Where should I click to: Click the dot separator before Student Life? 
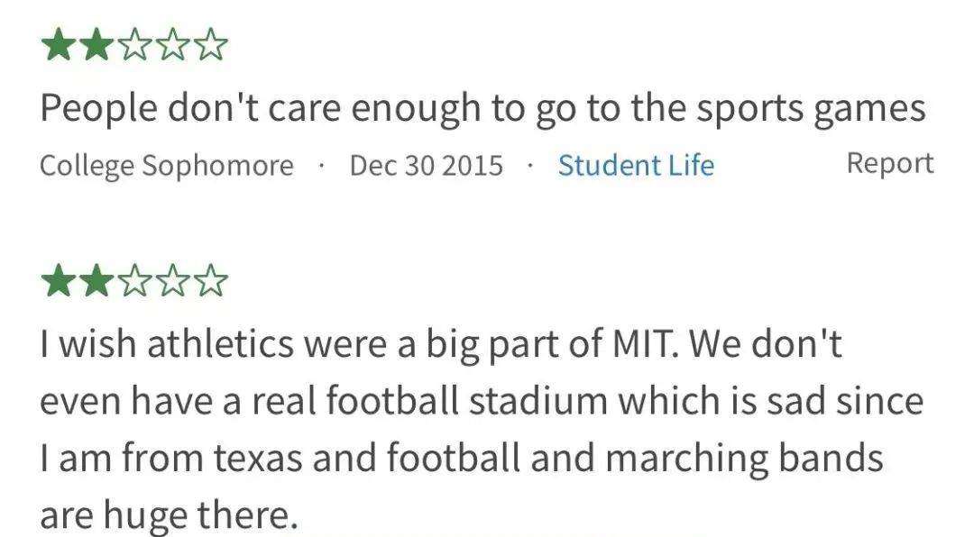tap(530, 166)
